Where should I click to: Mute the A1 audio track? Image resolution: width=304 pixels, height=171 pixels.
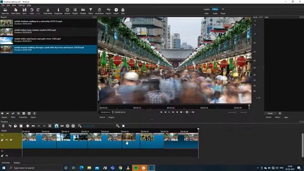coord(7,155)
